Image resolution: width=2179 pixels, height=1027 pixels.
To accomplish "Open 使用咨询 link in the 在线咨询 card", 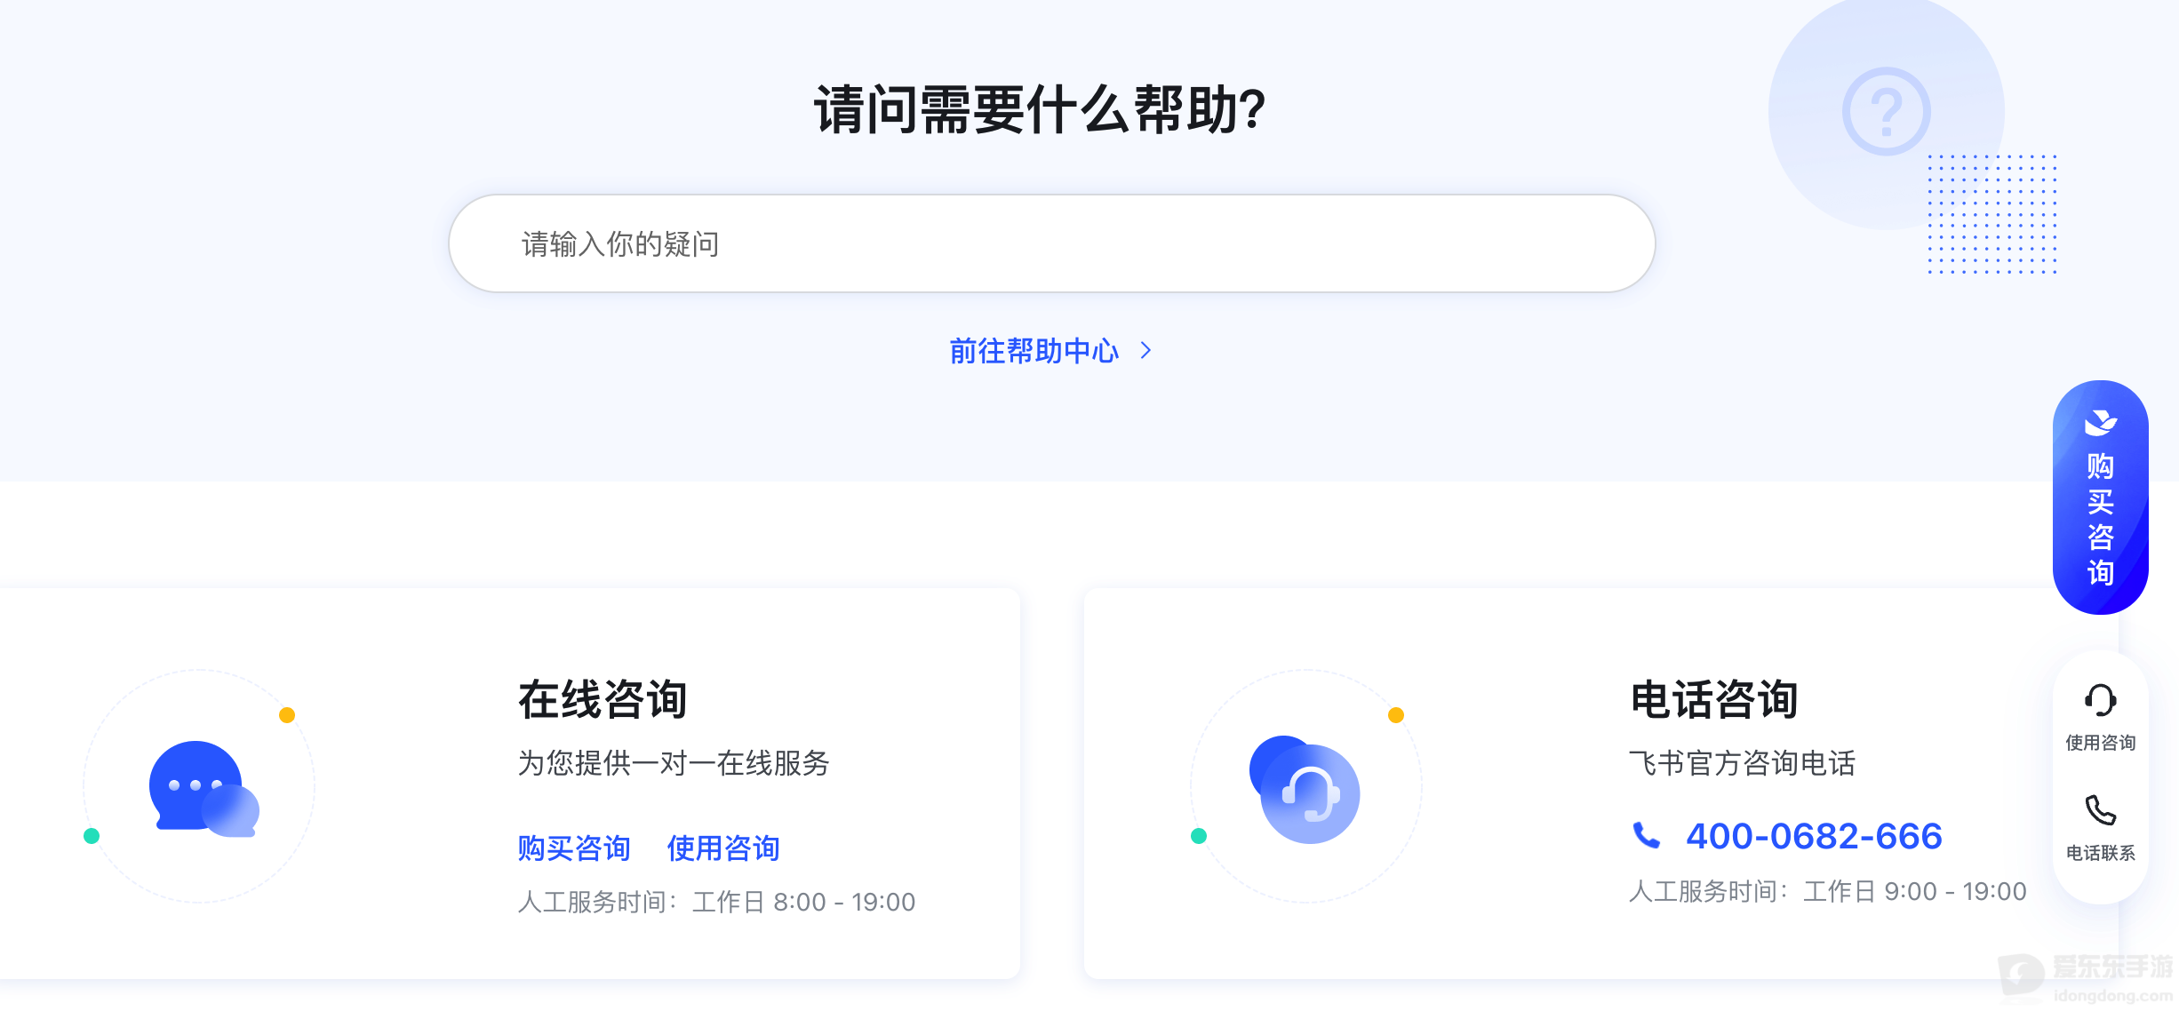I will tap(723, 848).
